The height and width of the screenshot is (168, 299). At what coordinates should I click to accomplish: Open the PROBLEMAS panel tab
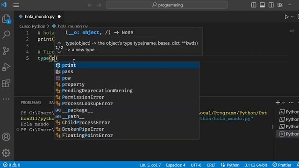[x=31, y=103]
